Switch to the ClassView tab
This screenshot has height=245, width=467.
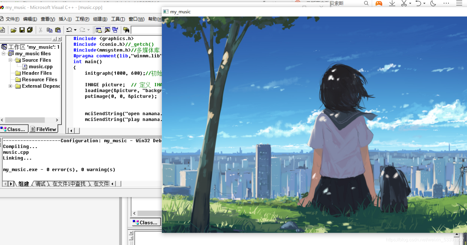pyautogui.click(x=14, y=129)
